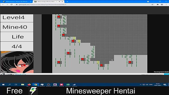Open the Chrome profile avatar

[x=162, y=4]
